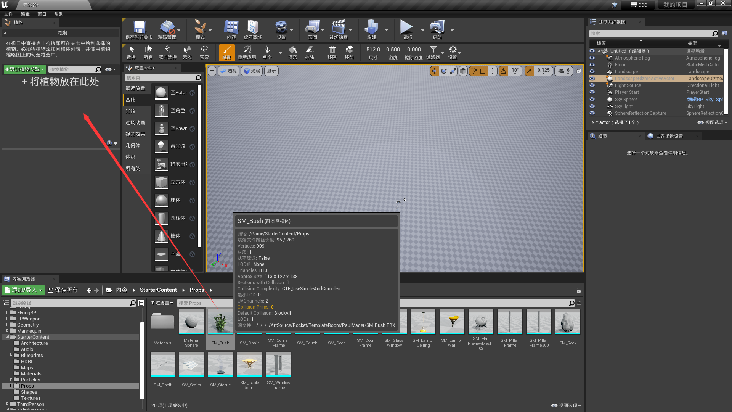Click the Save All (保存所有) button
The height and width of the screenshot is (412, 732).
[63, 290]
